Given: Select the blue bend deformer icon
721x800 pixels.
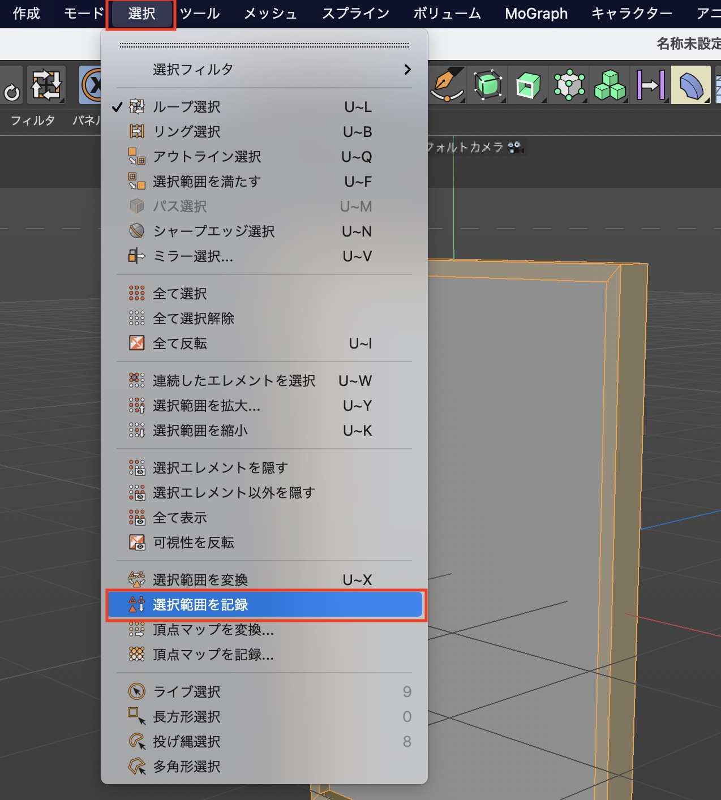Looking at the screenshot, I should [691, 85].
